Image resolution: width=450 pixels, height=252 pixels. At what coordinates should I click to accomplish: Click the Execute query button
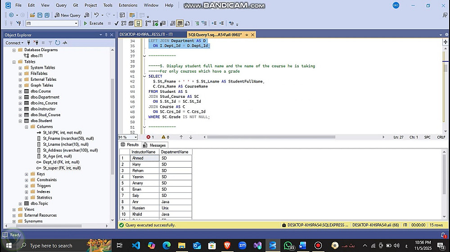click(x=94, y=23)
